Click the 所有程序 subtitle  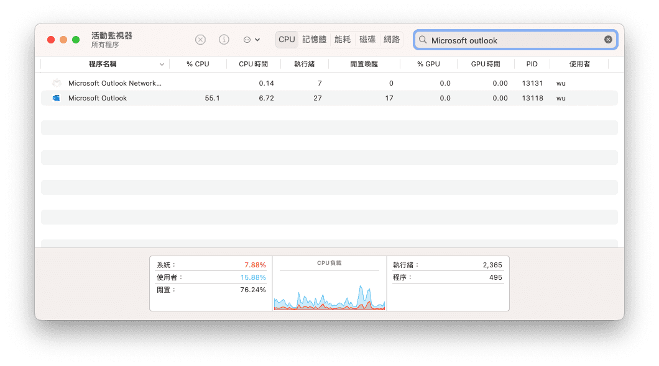click(x=105, y=45)
